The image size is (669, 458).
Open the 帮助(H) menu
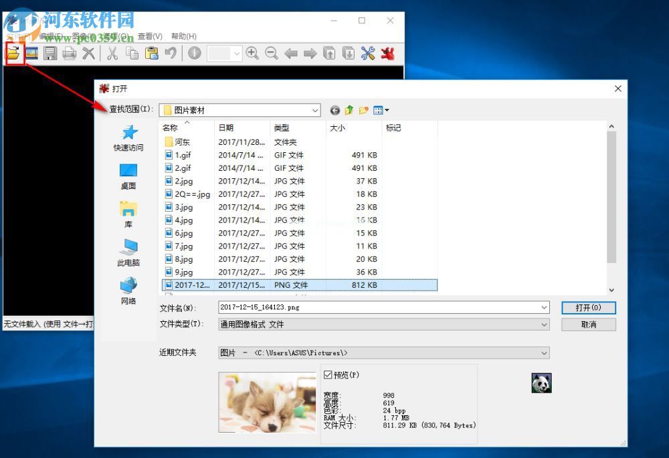184,37
